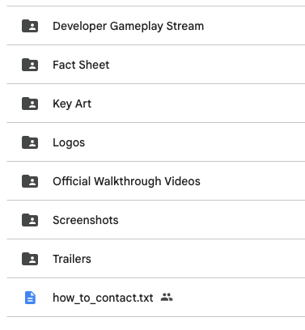Image resolution: width=305 pixels, height=330 pixels.
Task: Click the Fact Sheet shared folder icon
Action: click(30, 65)
